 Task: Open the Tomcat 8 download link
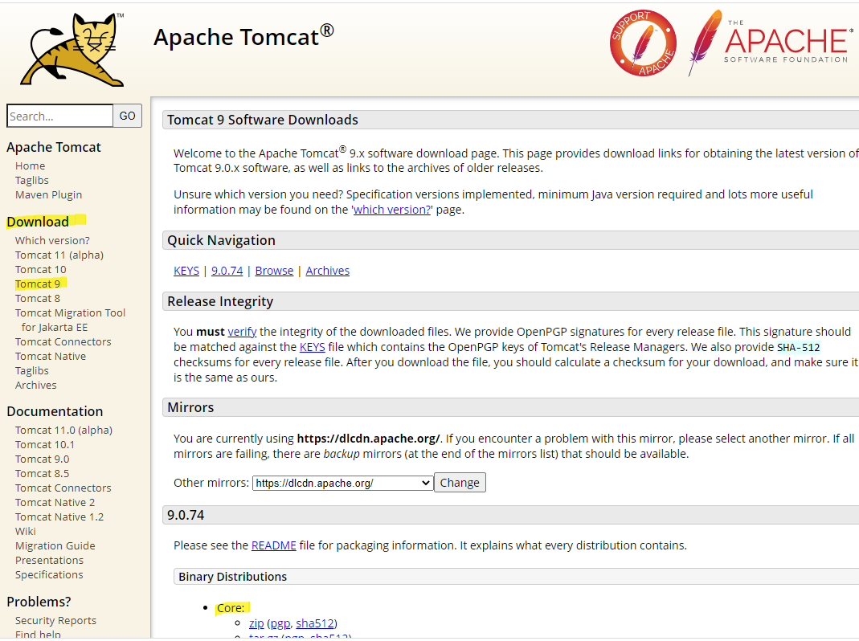click(x=38, y=298)
